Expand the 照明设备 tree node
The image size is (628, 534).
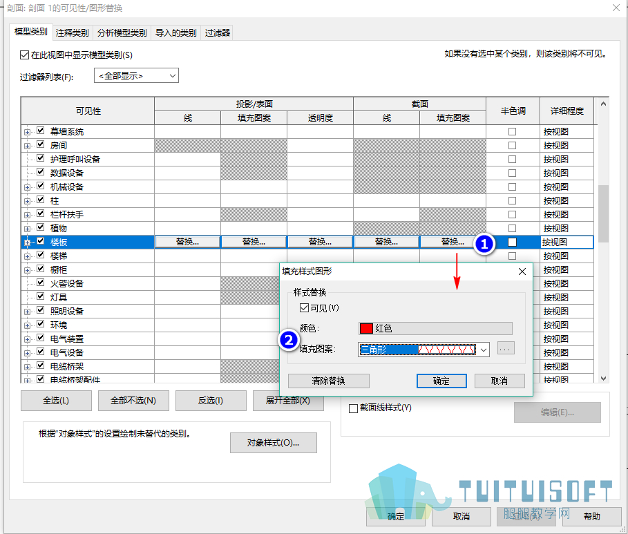click(x=27, y=312)
